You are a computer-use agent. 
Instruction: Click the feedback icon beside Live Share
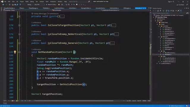coord(187,5)
